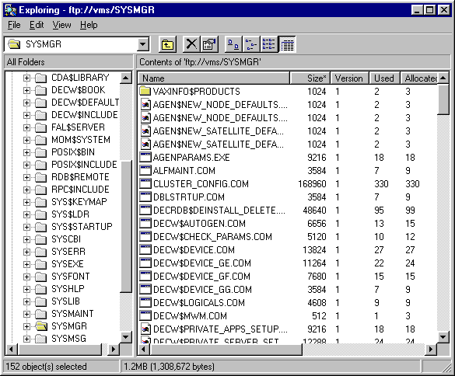Click the DECW$AUTOGEN.COM file icon
This screenshot has height=376, width=455.
click(145, 223)
